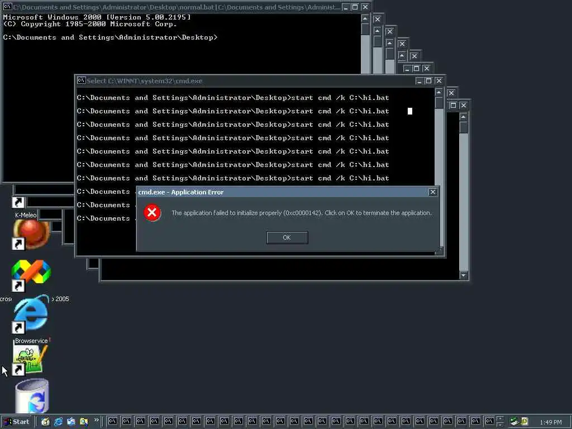
Task: Click the yellow tray icon beside the clock
Action: 525,421
